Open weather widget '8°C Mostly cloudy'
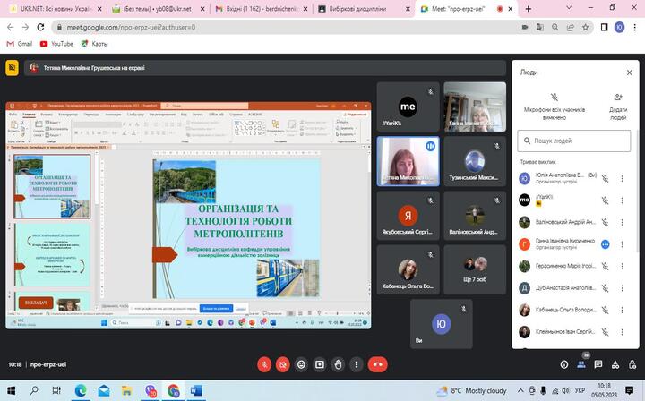The width and height of the screenshot is (645, 401). point(471,390)
